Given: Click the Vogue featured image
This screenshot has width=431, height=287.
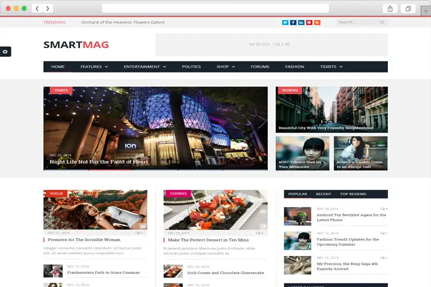Looking at the screenshot, I should pos(95,210).
